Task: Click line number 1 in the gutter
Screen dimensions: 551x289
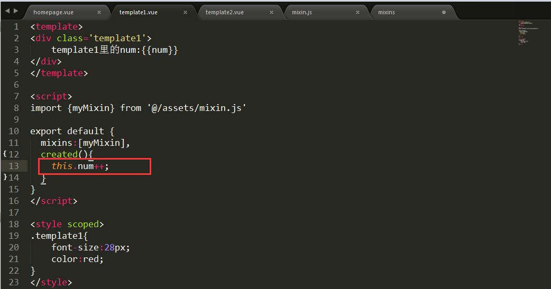Action: point(16,27)
